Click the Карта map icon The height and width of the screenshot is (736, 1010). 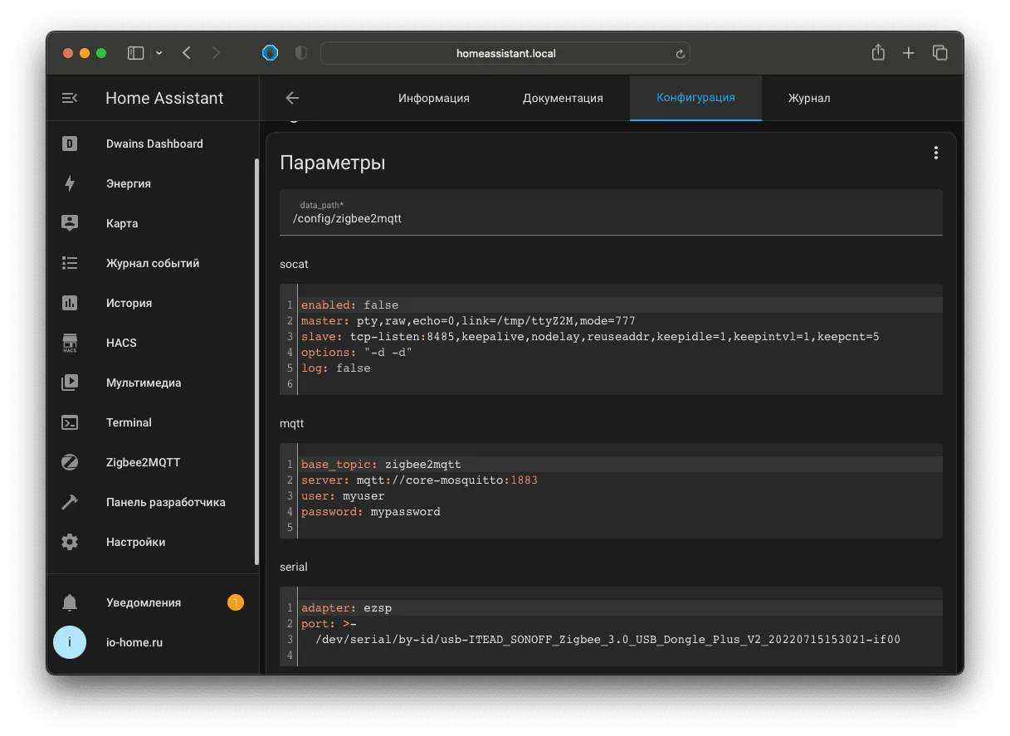tap(70, 223)
